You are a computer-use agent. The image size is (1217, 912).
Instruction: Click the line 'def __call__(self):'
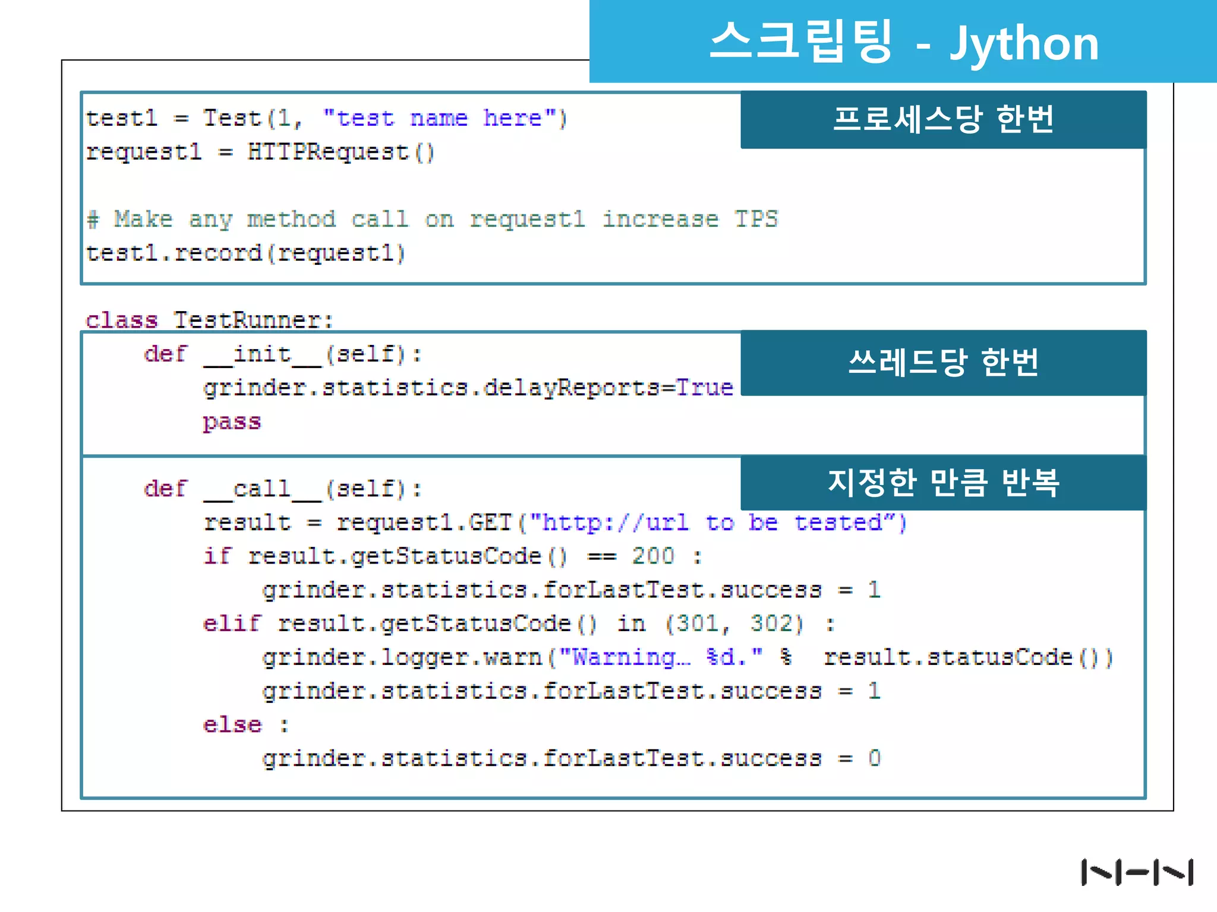click(283, 489)
